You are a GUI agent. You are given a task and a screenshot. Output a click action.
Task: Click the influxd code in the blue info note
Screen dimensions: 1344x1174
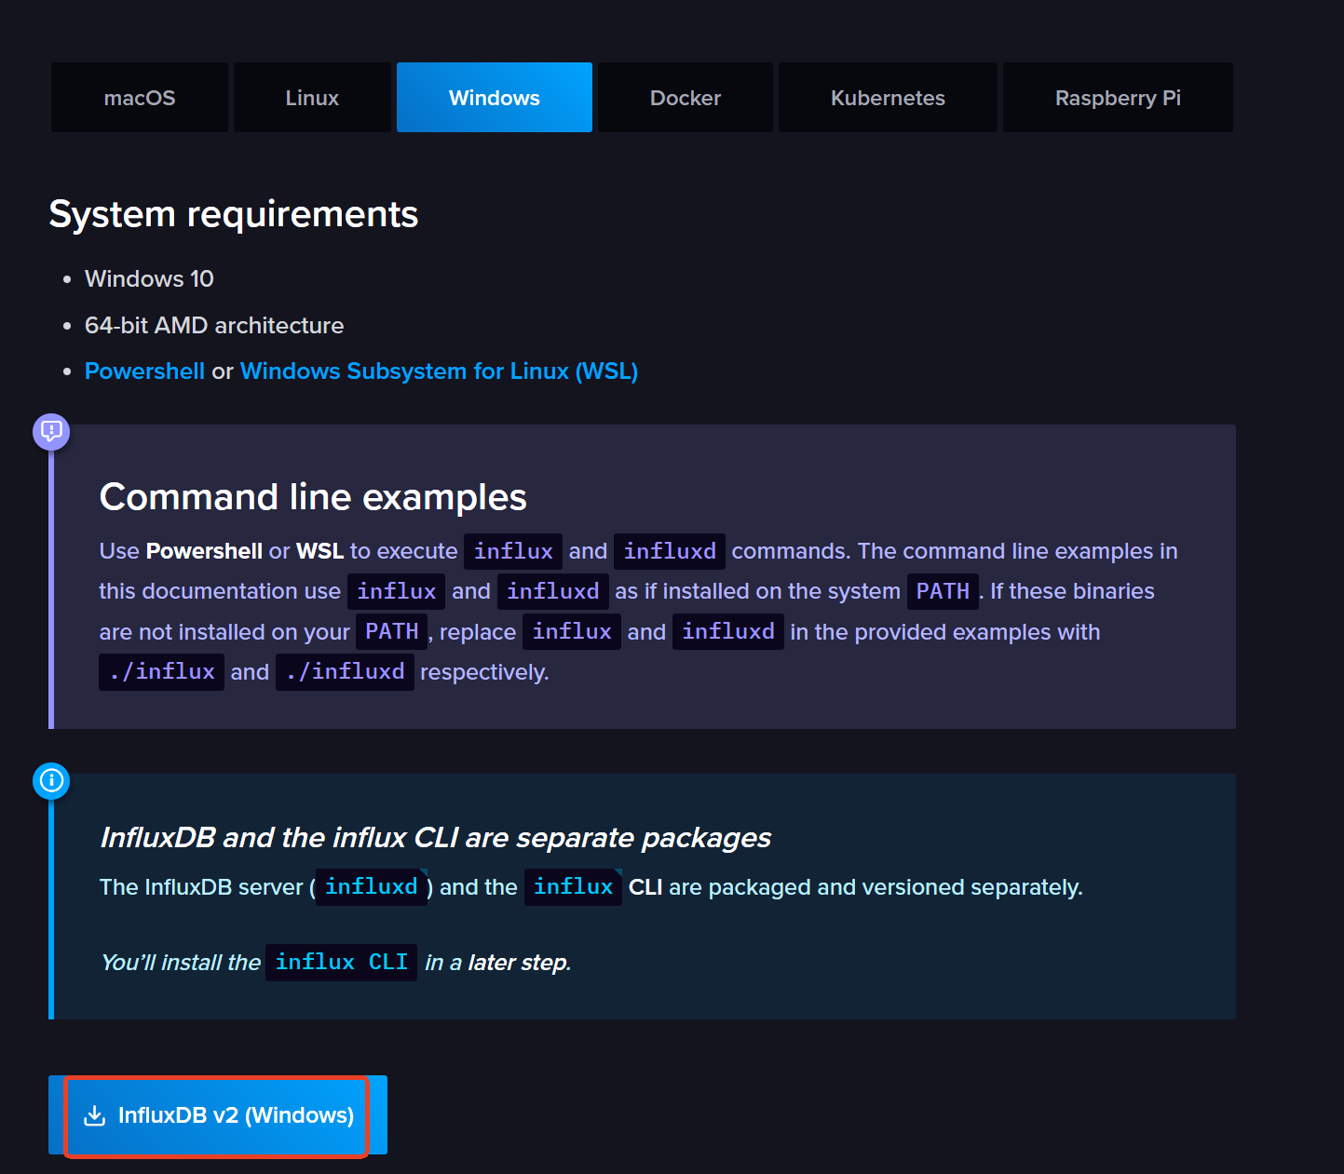(x=371, y=887)
